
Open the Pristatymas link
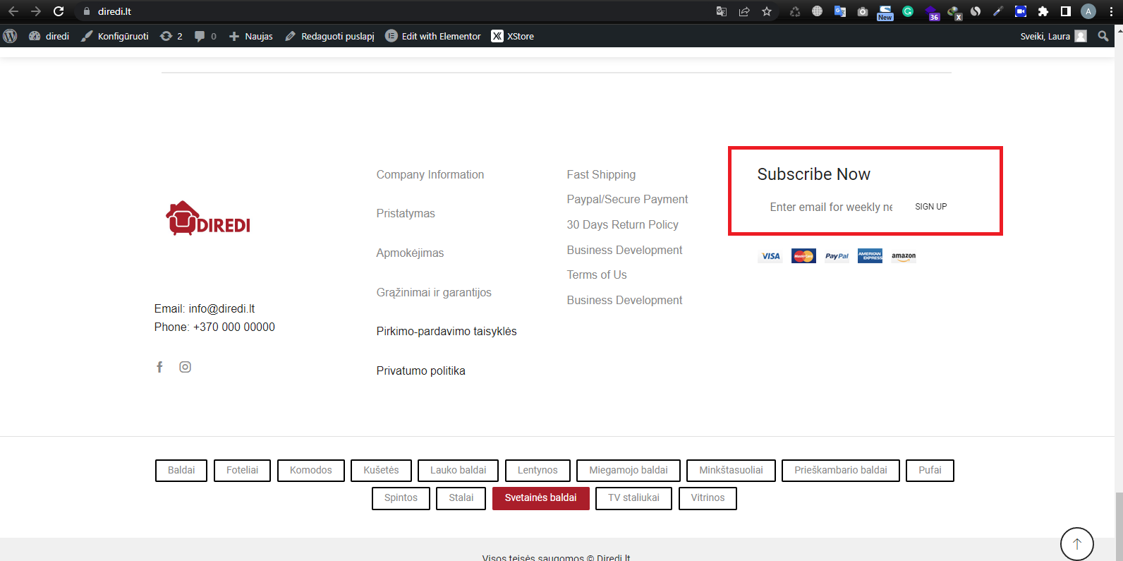click(406, 213)
